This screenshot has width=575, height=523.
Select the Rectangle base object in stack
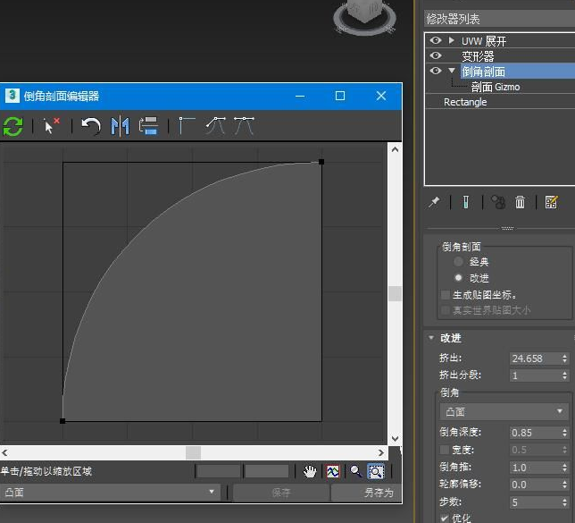465,102
